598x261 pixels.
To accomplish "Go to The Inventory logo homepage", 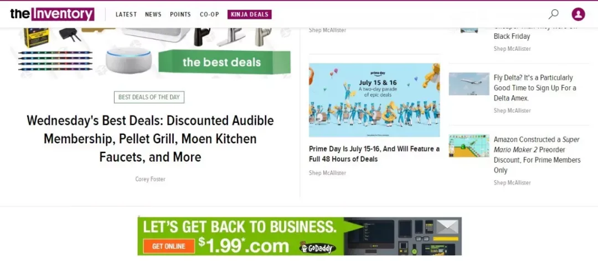I will (x=52, y=14).
